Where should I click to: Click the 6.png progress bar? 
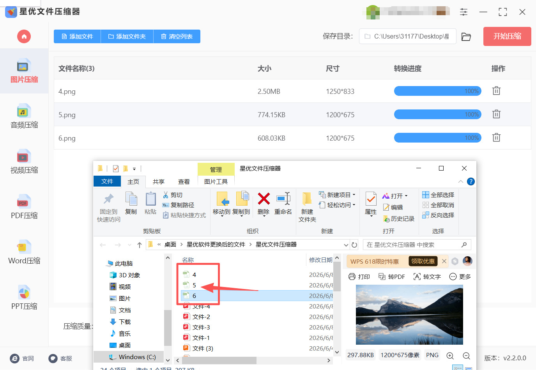438,137
